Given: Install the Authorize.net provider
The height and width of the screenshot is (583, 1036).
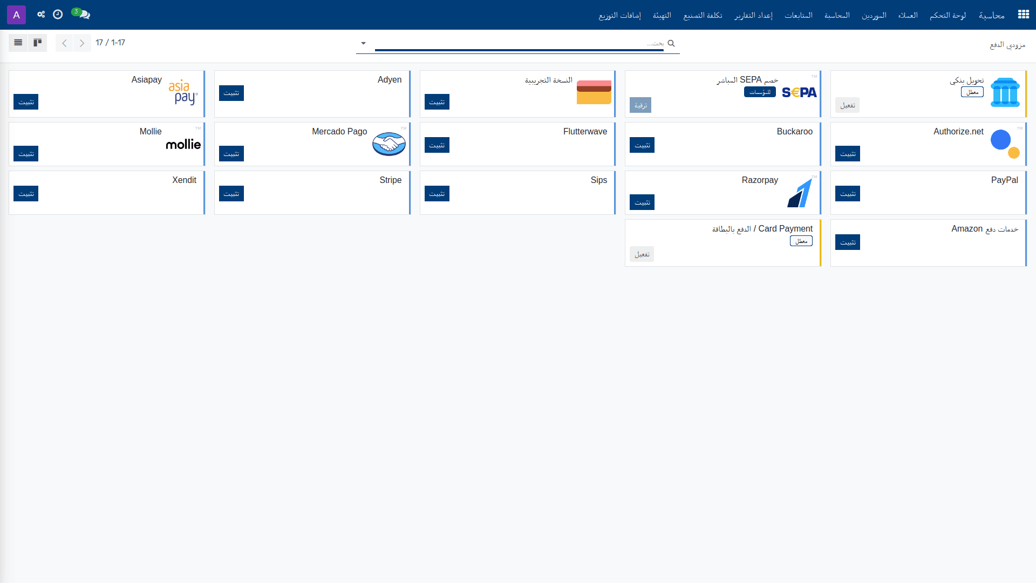Looking at the screenshot, I should [x=848, y=153].
